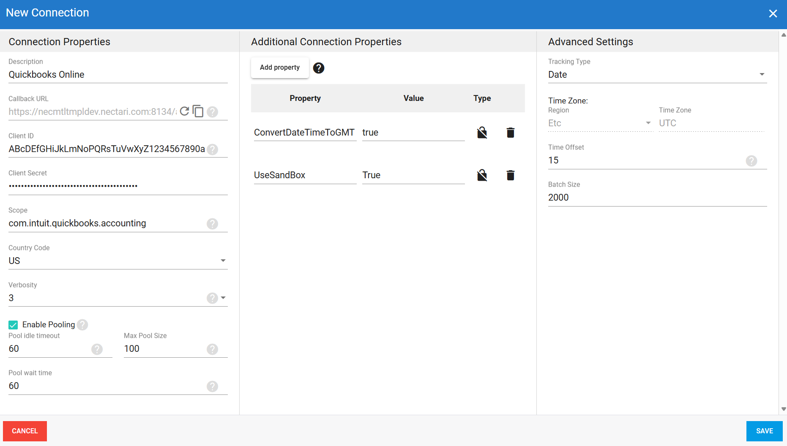The image size is (787, 446).
Task: Edit value 'true' of ConvertDateTimeToGMT
Action: [413, 133]
